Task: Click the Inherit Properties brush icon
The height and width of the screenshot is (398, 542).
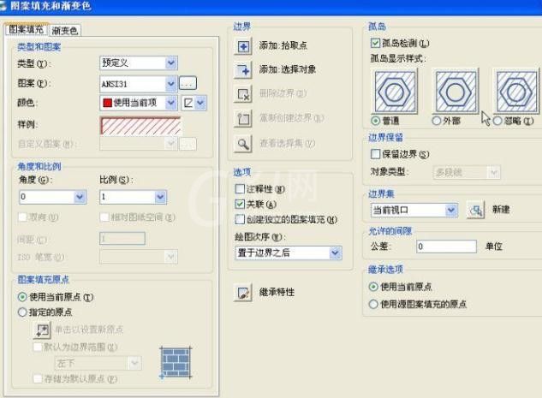Action: pyautogui.click(x=243, y=293)
